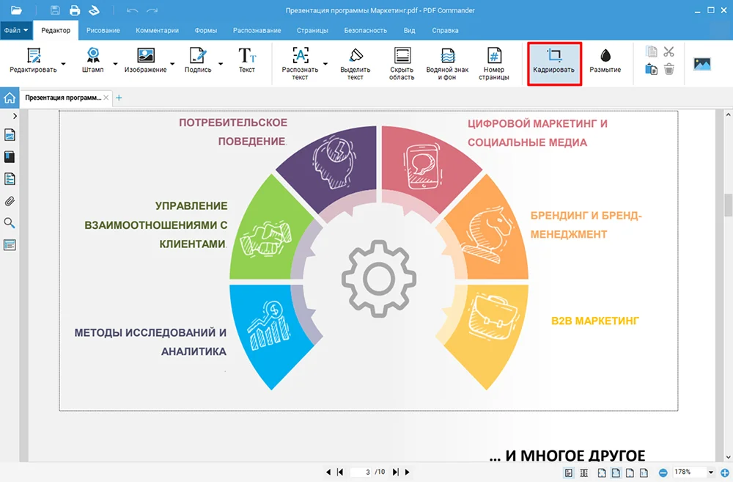Click the Водяной знак и фон icon

tap(447, 62)
